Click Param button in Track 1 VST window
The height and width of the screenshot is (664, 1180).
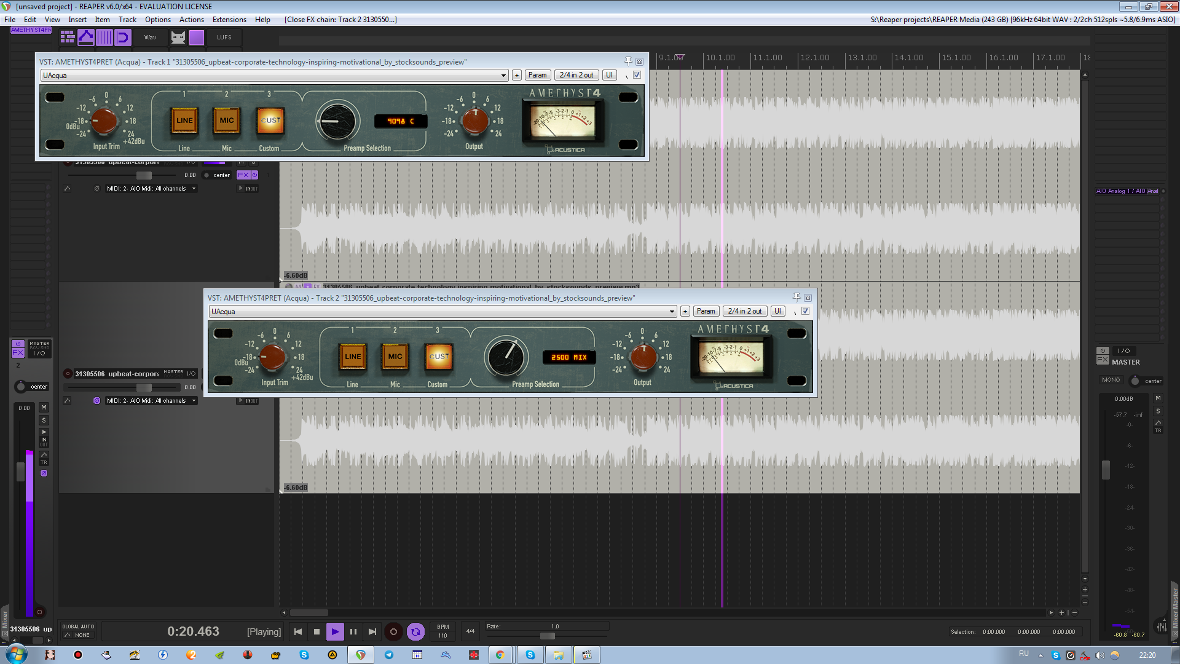point(537,76)
